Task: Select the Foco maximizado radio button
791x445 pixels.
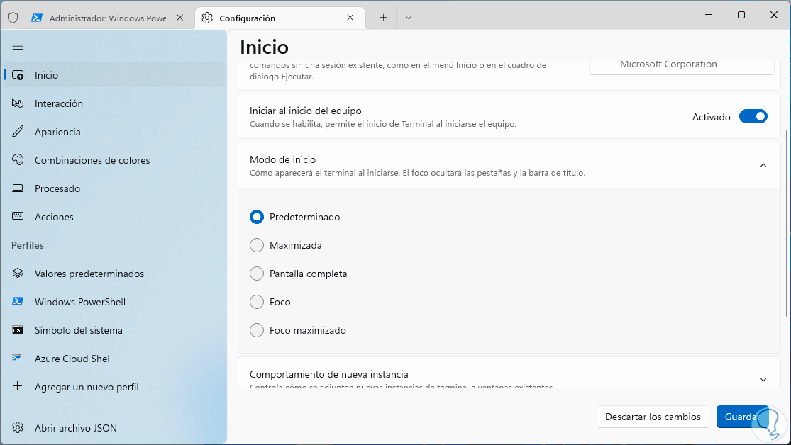Action: (x=257, y=330)
